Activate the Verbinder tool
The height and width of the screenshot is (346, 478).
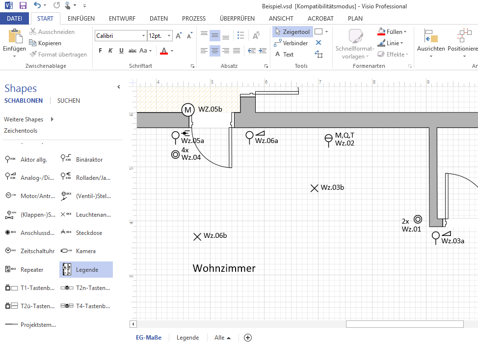click(x=291, y=43)
